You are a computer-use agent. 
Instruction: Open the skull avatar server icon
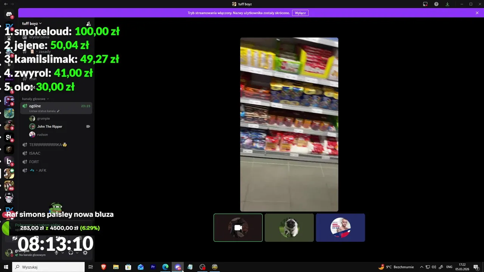click(x=9, y=149)
